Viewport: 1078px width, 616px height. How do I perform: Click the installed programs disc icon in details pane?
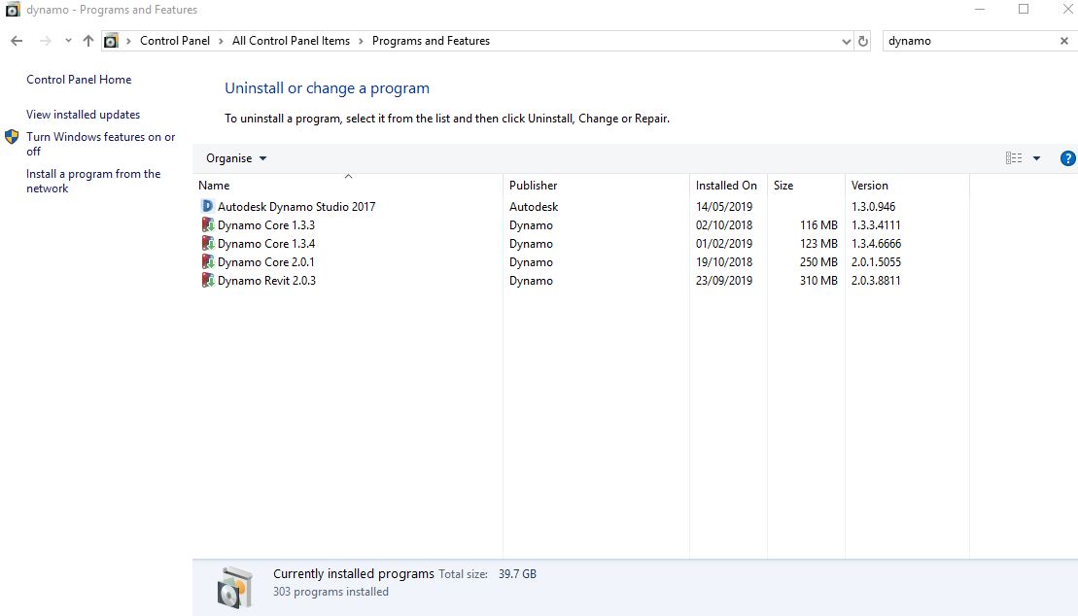tap(235, 587)
